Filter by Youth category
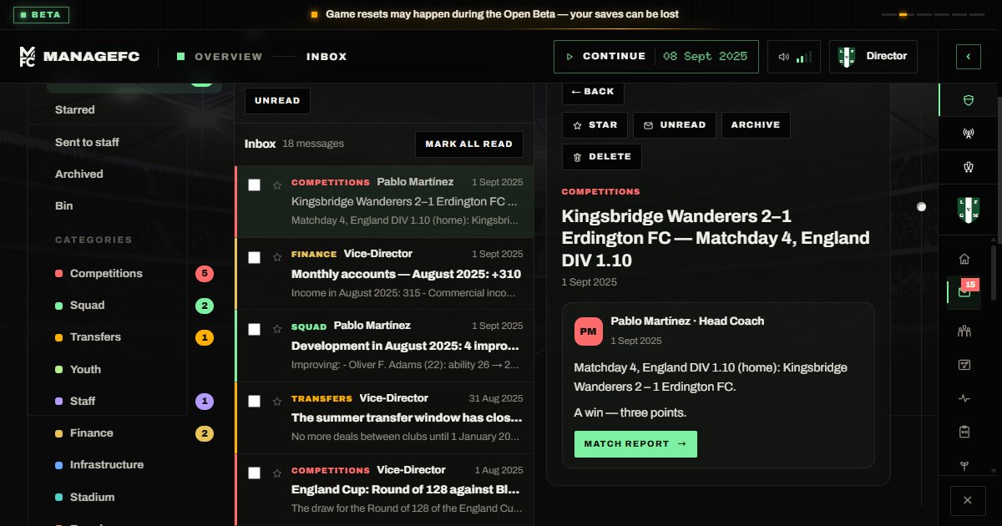1002x526 pixels. pyautogui.click(x=134, y=369)
